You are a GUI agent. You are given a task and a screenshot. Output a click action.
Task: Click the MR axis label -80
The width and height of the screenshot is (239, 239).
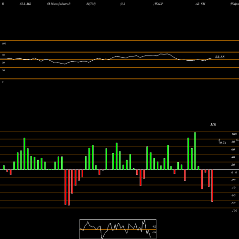tap(233, 203)
